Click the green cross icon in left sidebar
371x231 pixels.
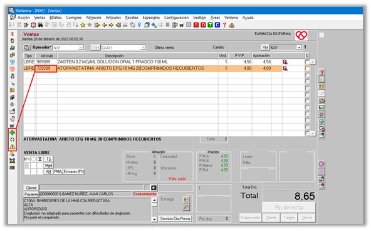tap(13, 132)
